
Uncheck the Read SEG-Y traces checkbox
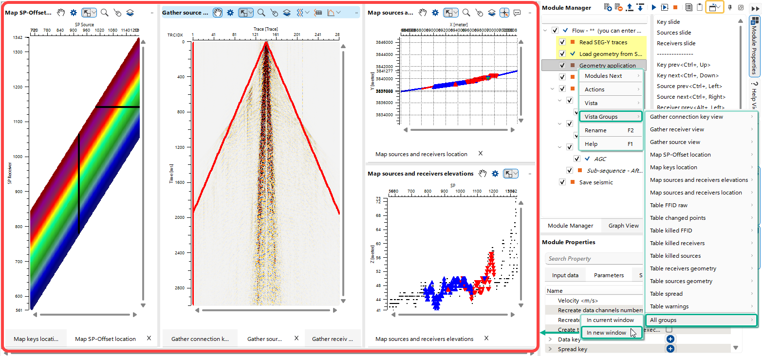point(562,42)
